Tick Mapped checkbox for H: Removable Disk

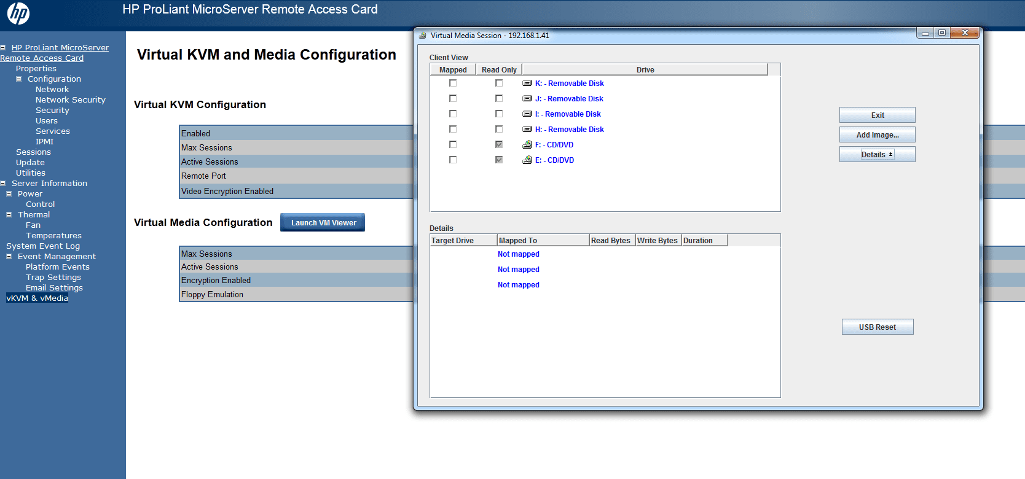(453, 129)
